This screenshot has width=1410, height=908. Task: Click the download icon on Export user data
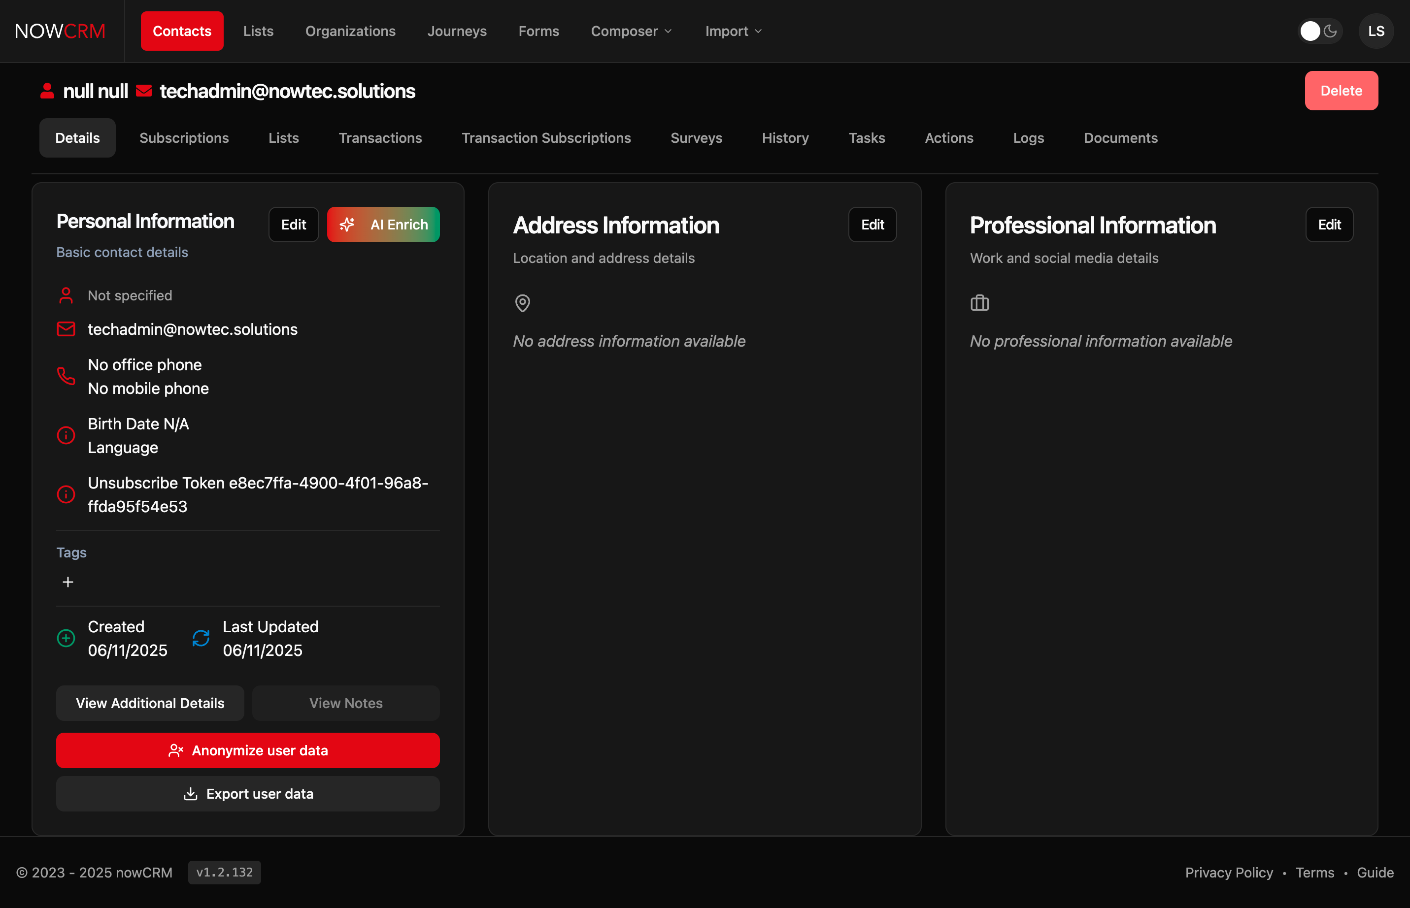tap(191, 794)
